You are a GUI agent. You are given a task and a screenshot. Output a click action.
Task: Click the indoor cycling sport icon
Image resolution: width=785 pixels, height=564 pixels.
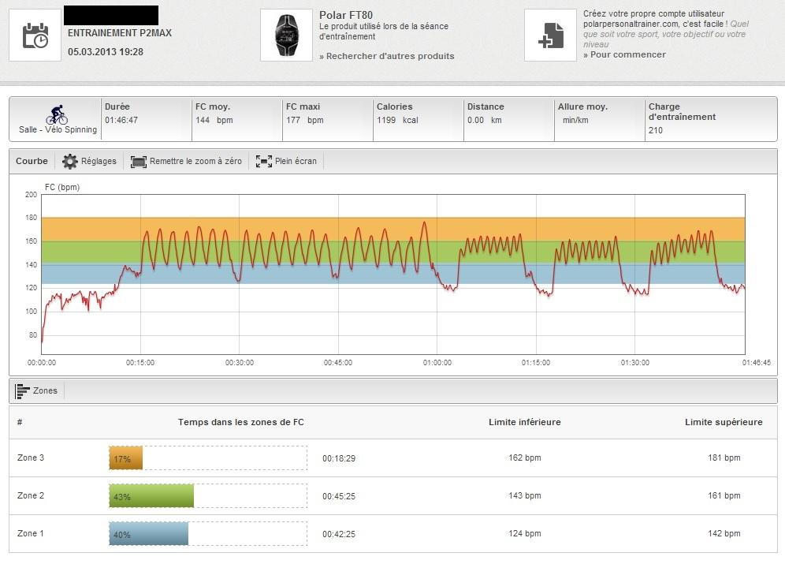tap(57, 114)
